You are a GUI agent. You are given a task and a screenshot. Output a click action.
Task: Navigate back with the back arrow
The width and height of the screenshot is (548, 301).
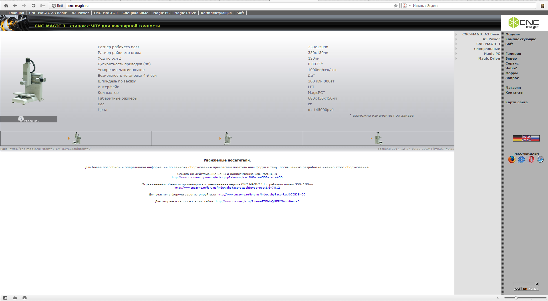(15, 6)
